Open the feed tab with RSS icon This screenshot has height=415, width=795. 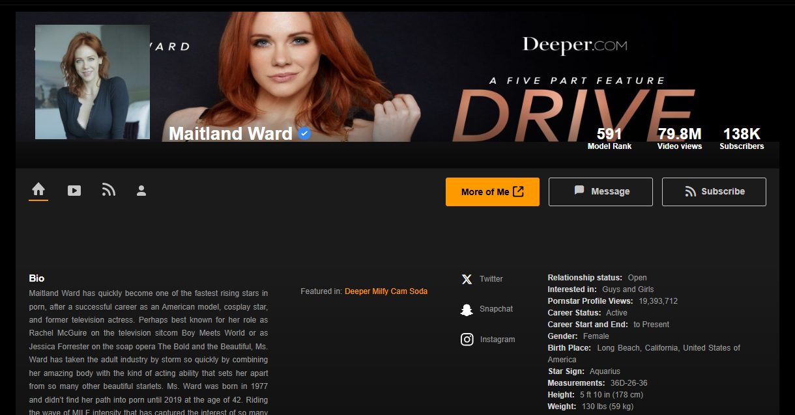108,191
